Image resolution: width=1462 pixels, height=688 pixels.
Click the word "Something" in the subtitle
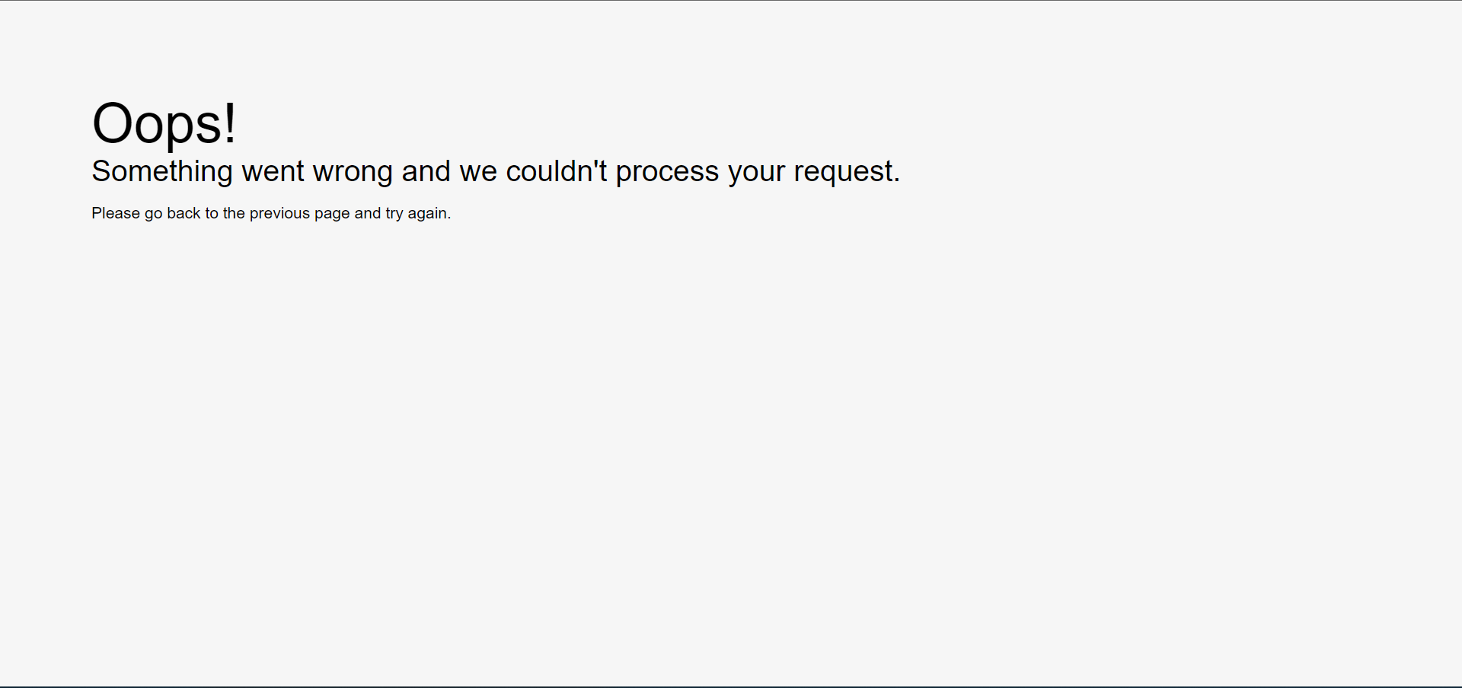click(x=162, y=172)
